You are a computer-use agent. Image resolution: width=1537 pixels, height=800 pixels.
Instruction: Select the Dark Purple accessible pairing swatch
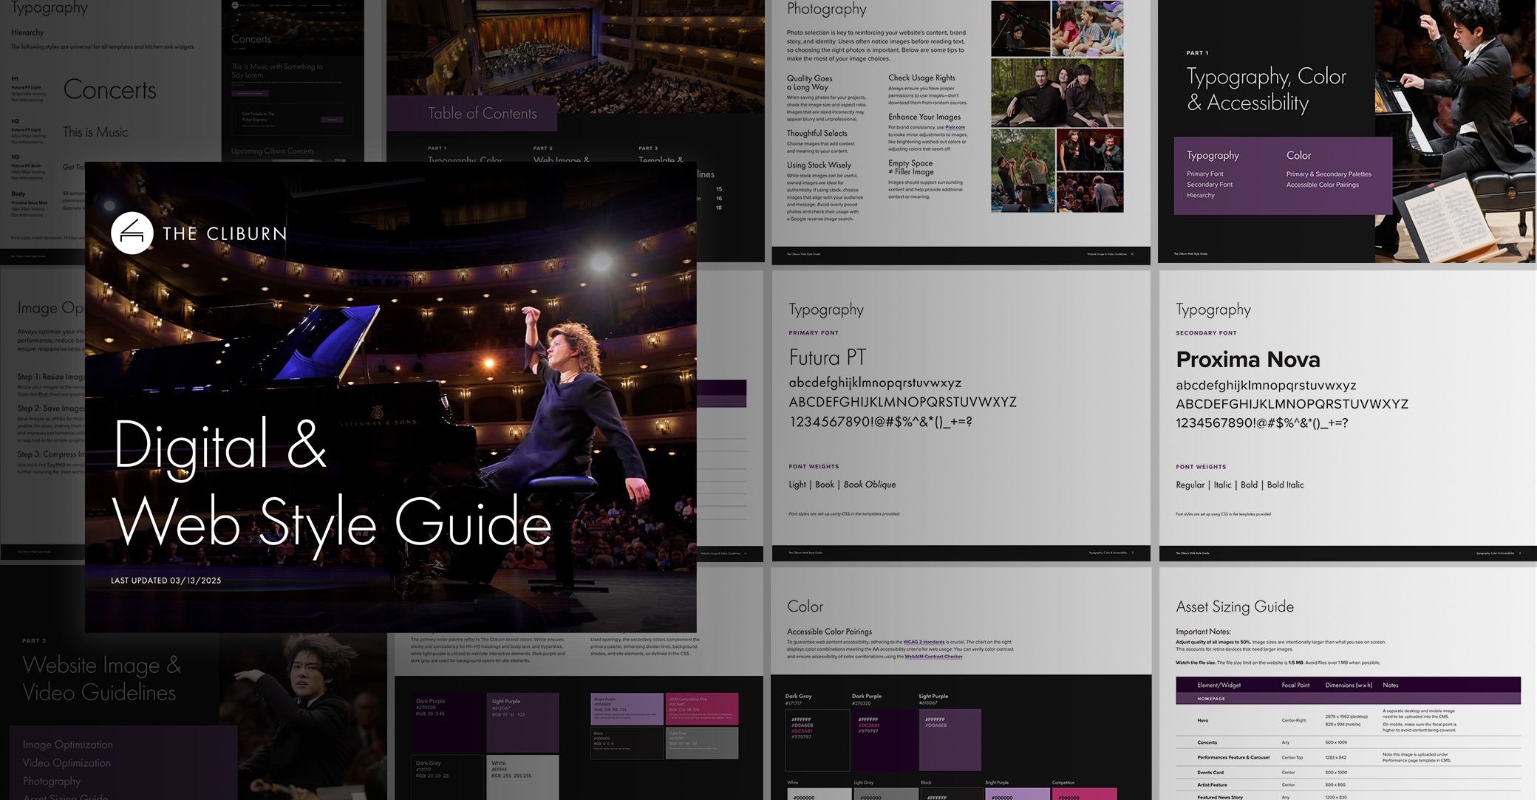(883, 739)
